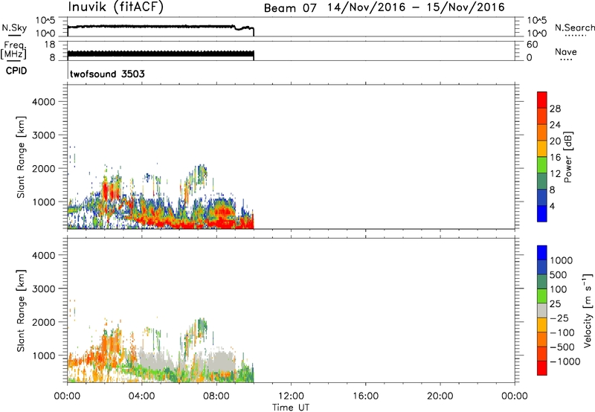Click the '2000' tick in the velocity panel

coord(44,322)
